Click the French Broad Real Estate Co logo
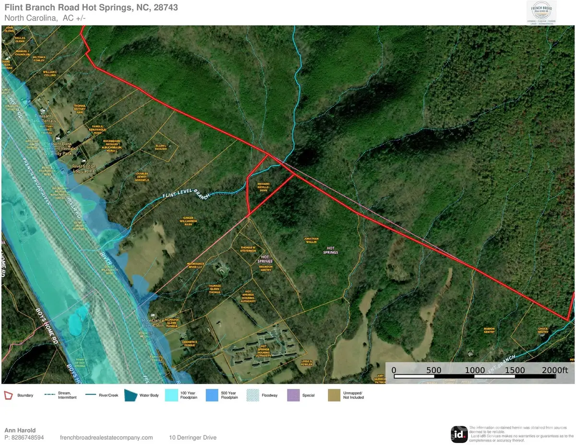This screenshot has height=445, width=576. [x=542, y=12]
